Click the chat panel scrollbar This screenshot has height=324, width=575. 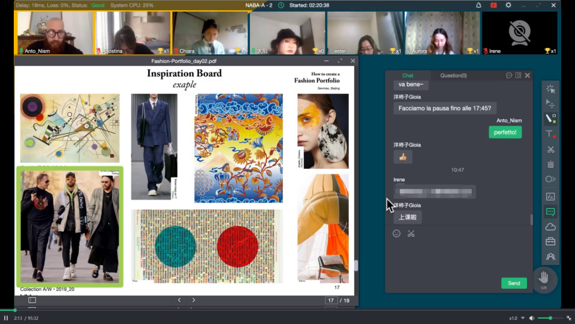(531, 220)
